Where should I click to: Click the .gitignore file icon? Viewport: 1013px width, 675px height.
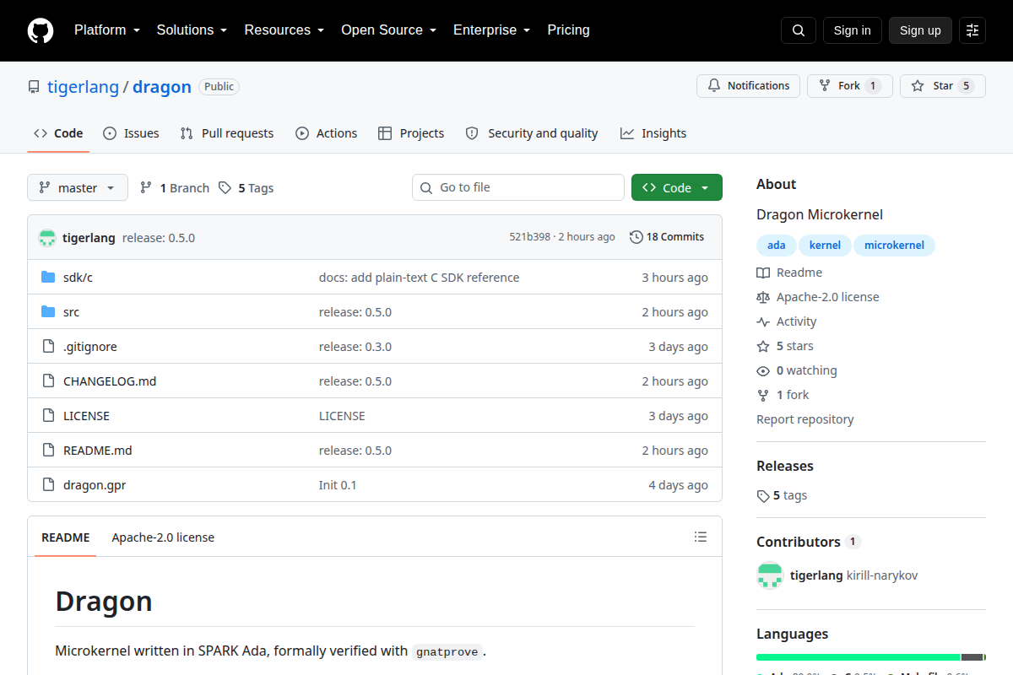click(x=48, y=347)
